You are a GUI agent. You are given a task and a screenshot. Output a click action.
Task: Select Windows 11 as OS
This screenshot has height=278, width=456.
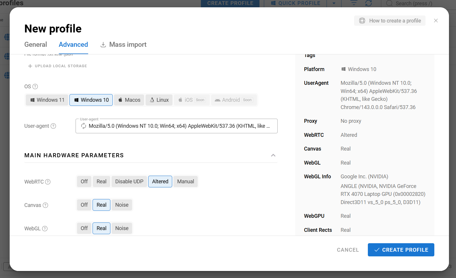(47, 100)
